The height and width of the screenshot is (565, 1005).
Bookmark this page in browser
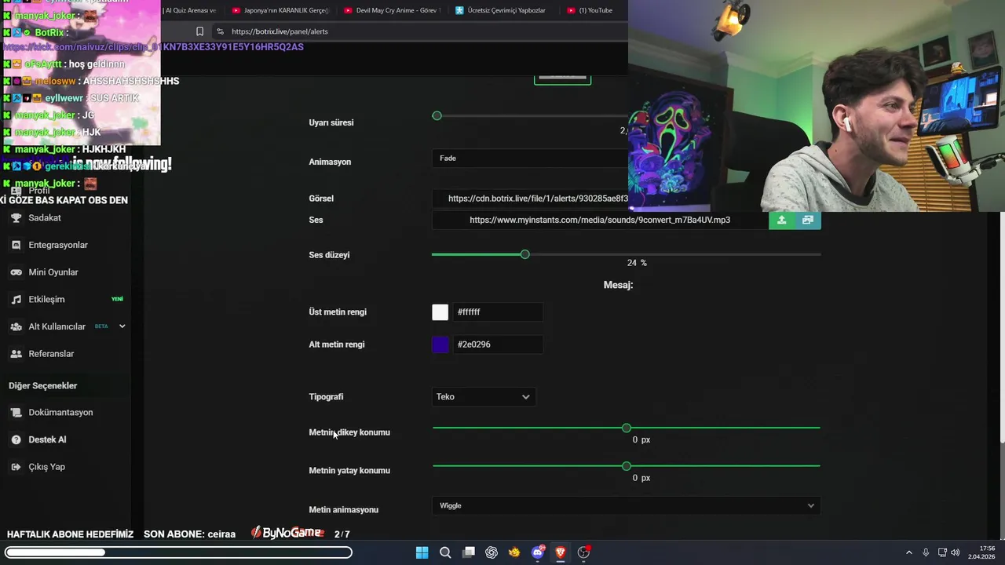pyautogui.click(x=199, y=31)
